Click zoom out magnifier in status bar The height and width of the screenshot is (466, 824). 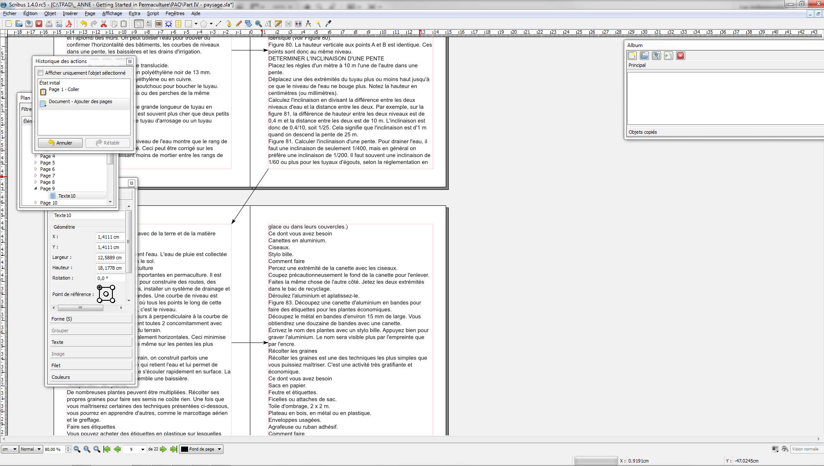coord(77,449)
